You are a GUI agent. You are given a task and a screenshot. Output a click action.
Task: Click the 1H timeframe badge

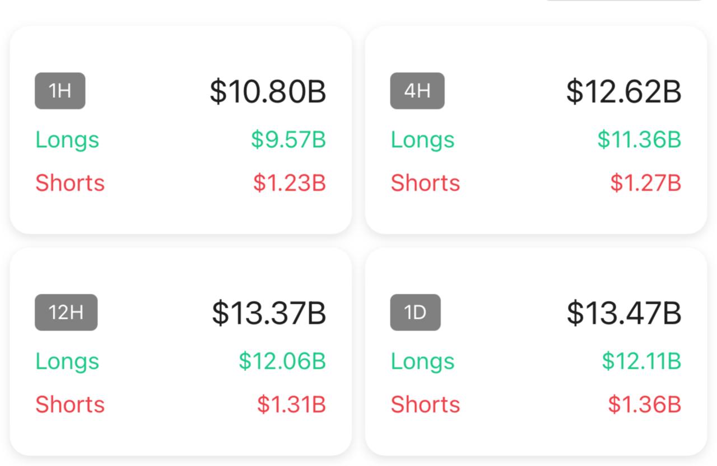pyautogui.click(x=60, y=91)
